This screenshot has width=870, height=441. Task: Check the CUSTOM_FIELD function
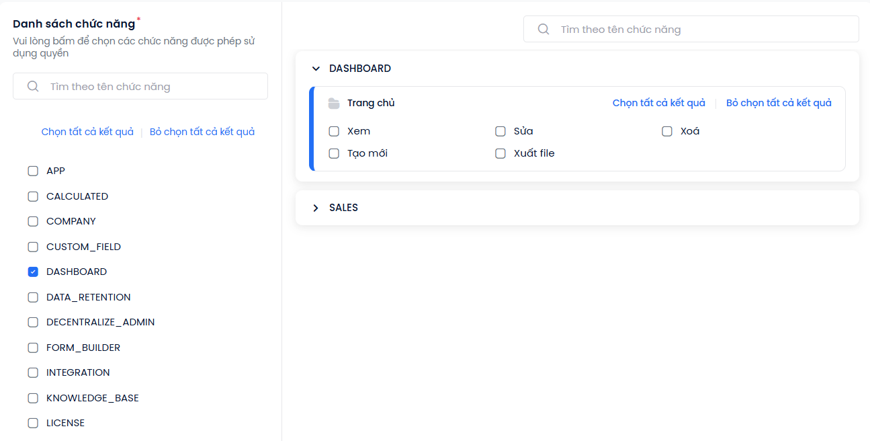tap(33, 247)
